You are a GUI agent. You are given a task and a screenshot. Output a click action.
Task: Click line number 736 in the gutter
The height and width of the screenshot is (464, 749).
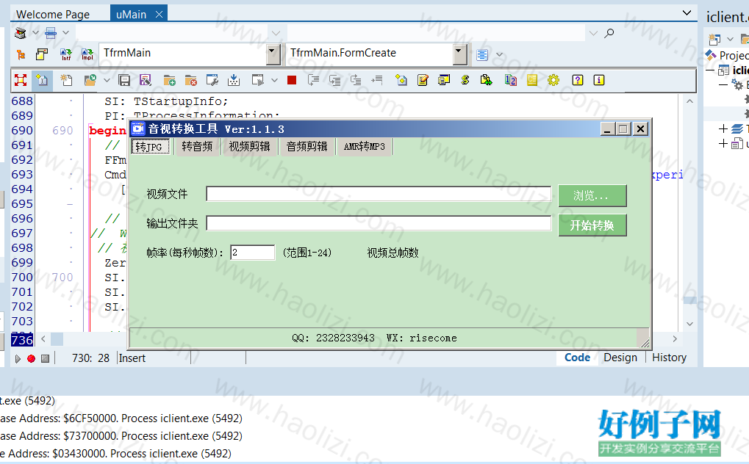pos(22,340)
